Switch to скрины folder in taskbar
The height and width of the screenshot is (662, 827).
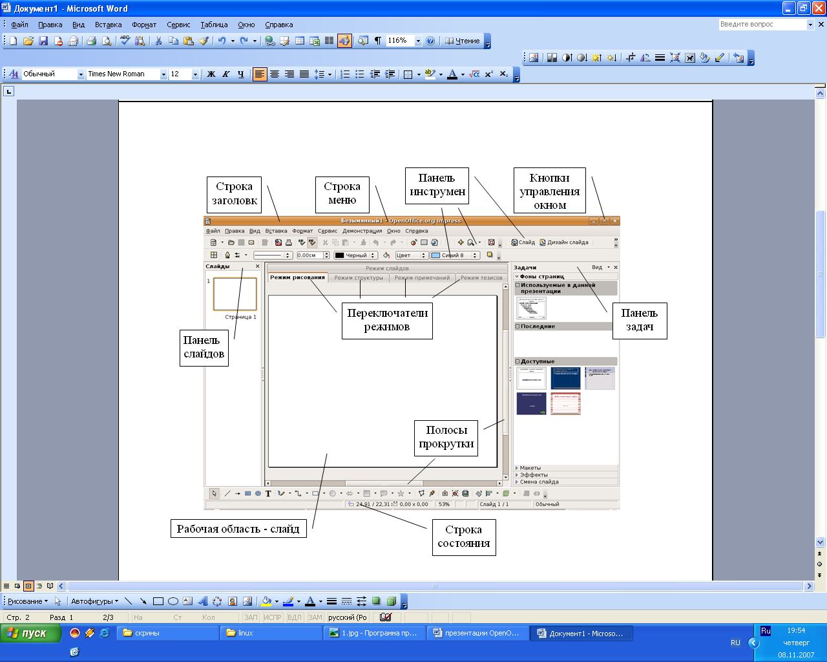point(167,634)
